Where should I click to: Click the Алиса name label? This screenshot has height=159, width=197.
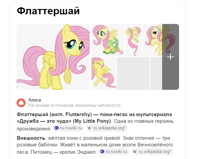click(35, 100)
